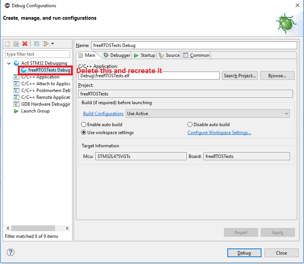Click the filter launch configurations icon
Viewport: 304px width, 264px height.
[46, 44]
